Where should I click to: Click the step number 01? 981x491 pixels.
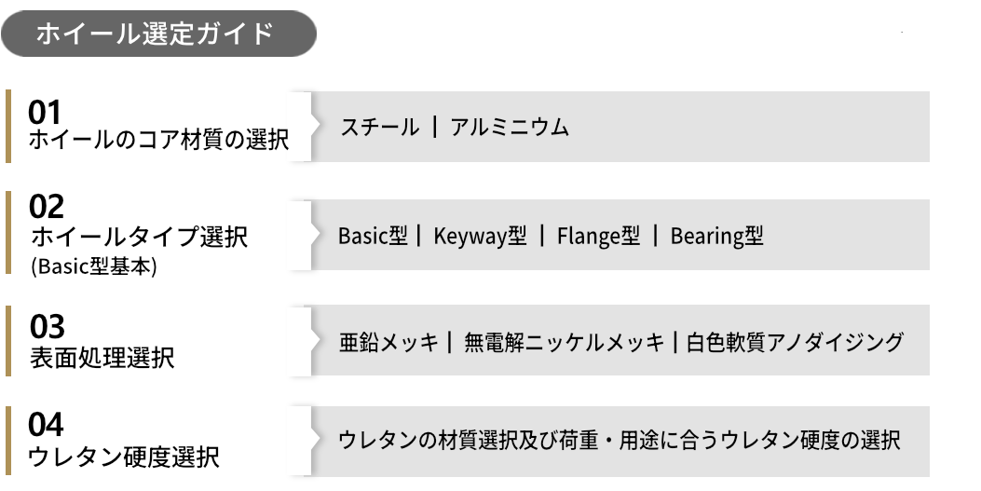44,113
